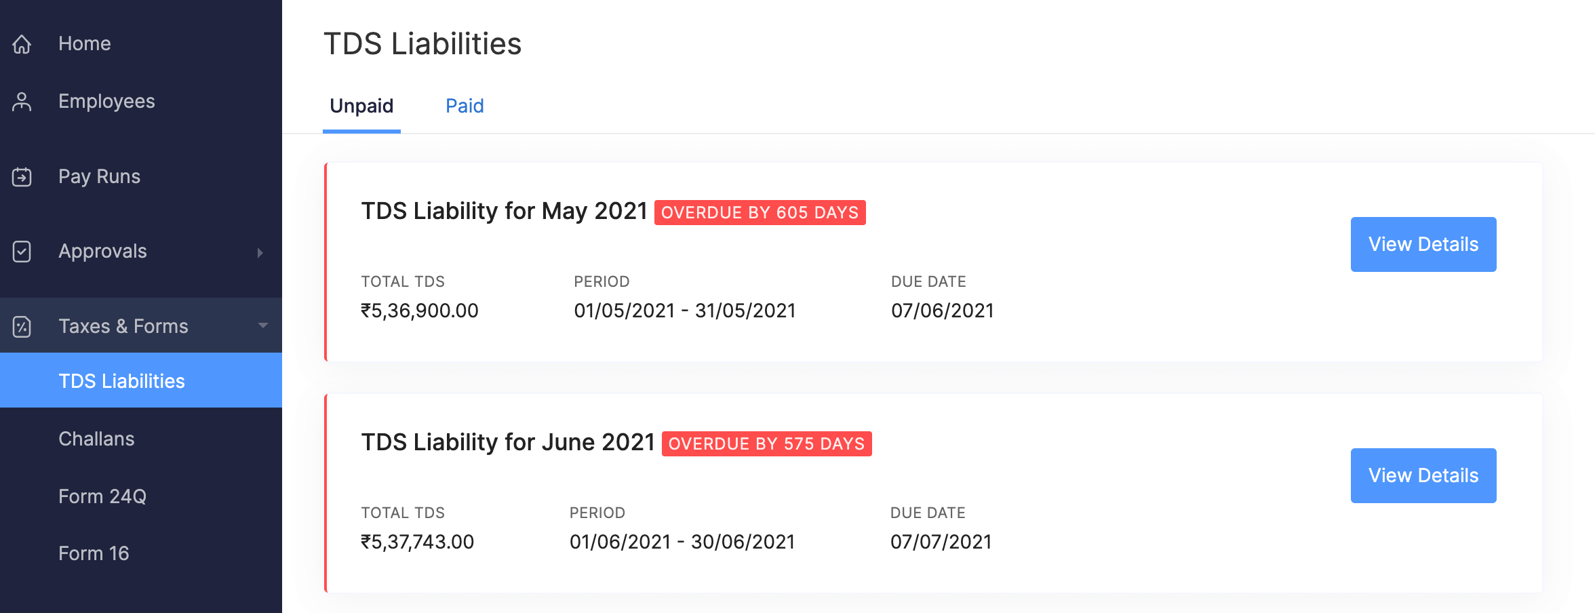Click the Taxes & Forms percent icon

(x=22, y=327)
